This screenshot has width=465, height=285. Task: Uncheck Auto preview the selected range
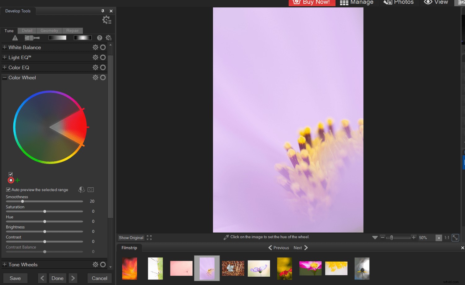pyautogui.click(x=8, y=189)
